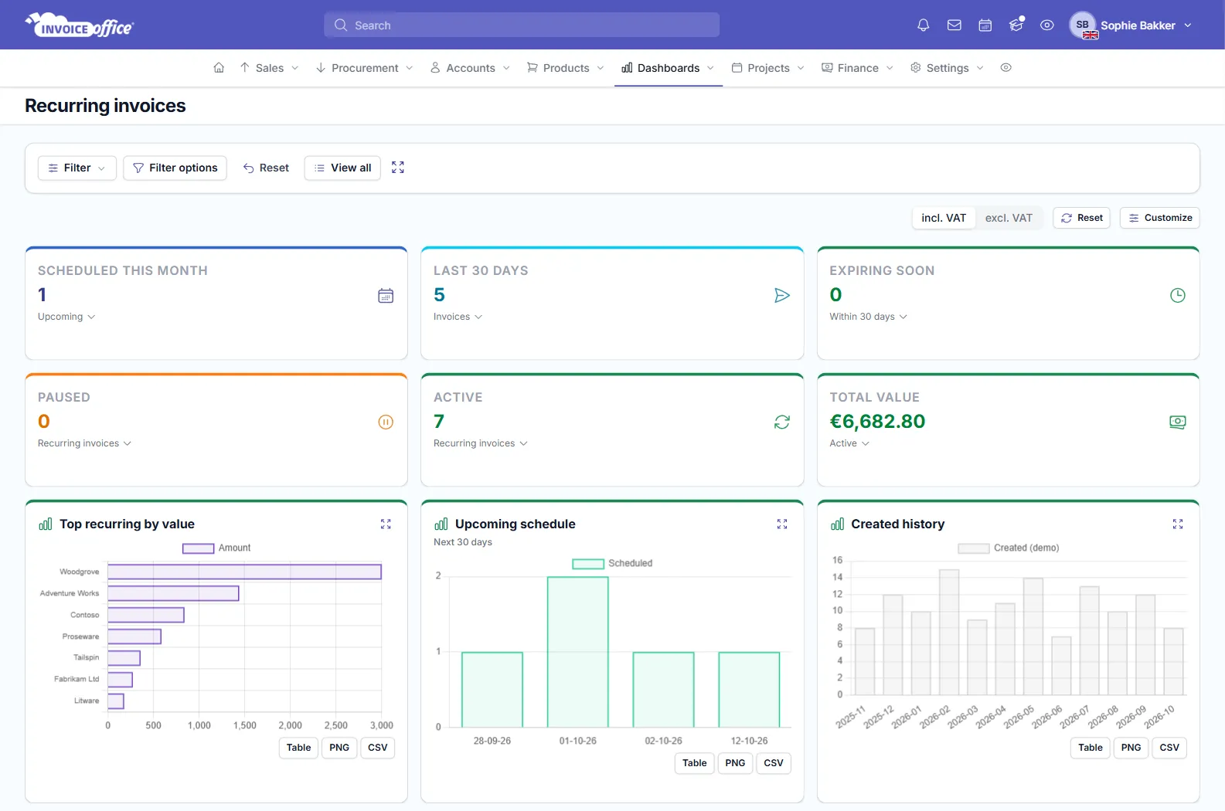The height and width of the screenshot is (811, 1225).
Task: Go to the home icon in navigation
Action: (x=219, y=68)
